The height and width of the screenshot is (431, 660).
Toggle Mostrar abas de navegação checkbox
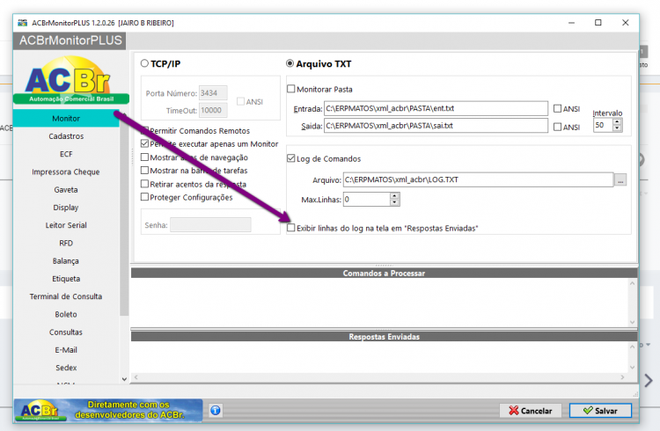[144, 157]
